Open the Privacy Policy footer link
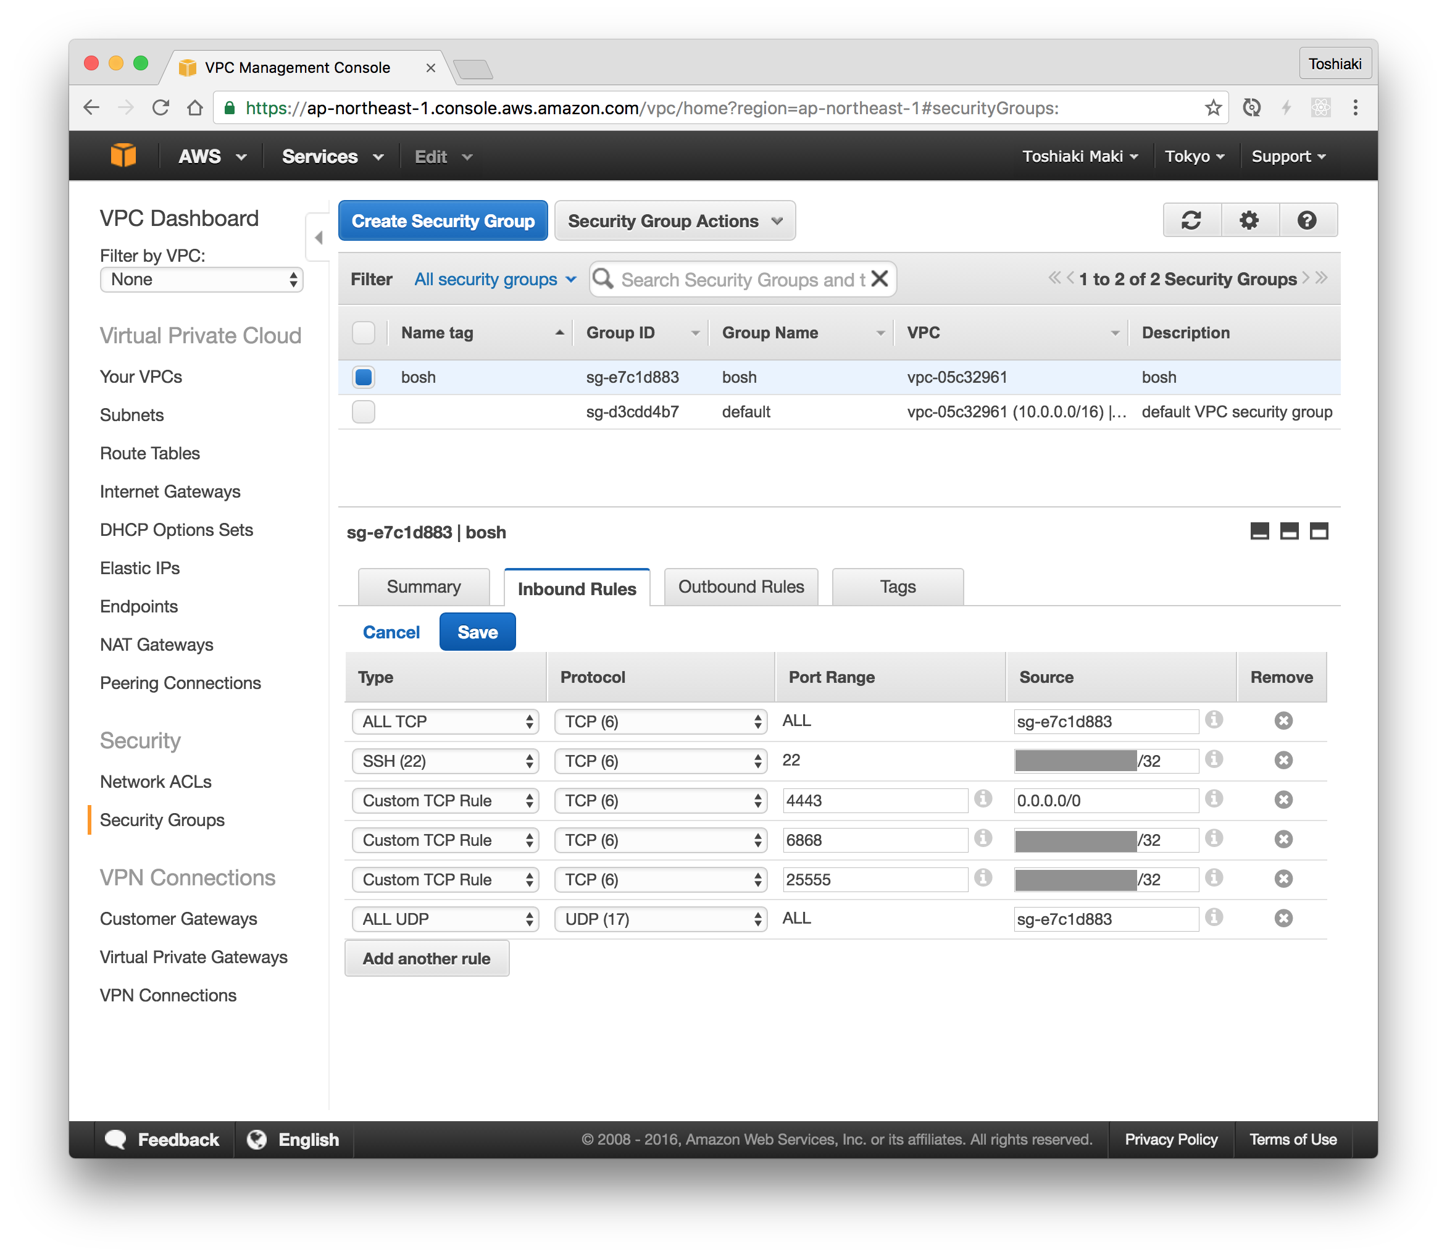Viewport: 1447px width, 1257px height. (x=1170, y=1140)
